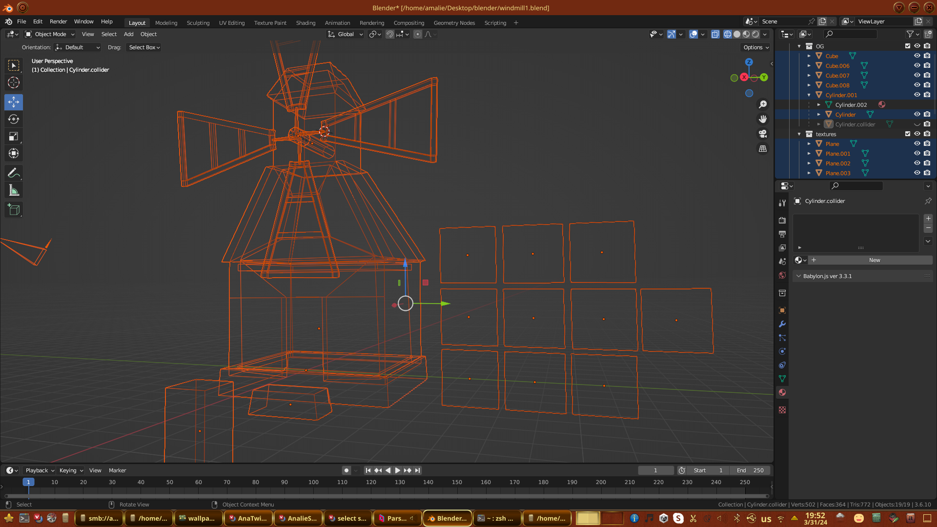Select the Scale tool in the toolbar

pyautogui.click(x=14, y=137)
